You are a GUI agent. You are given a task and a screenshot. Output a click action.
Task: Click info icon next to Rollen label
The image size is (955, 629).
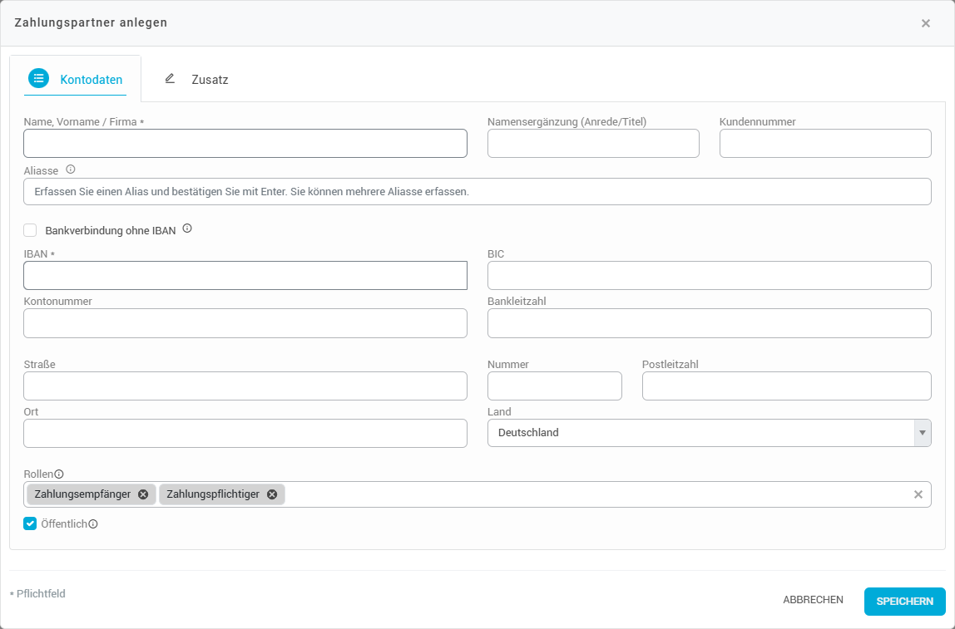(59, 474)
